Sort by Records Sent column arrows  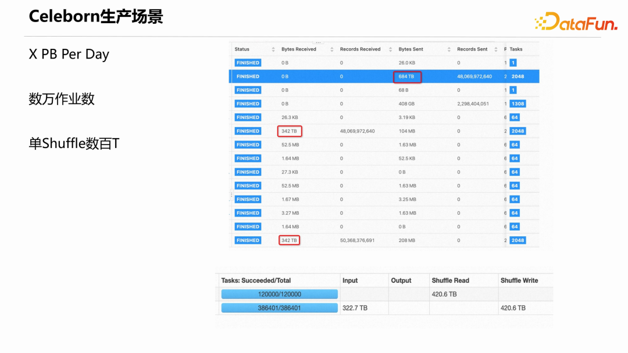496,49
